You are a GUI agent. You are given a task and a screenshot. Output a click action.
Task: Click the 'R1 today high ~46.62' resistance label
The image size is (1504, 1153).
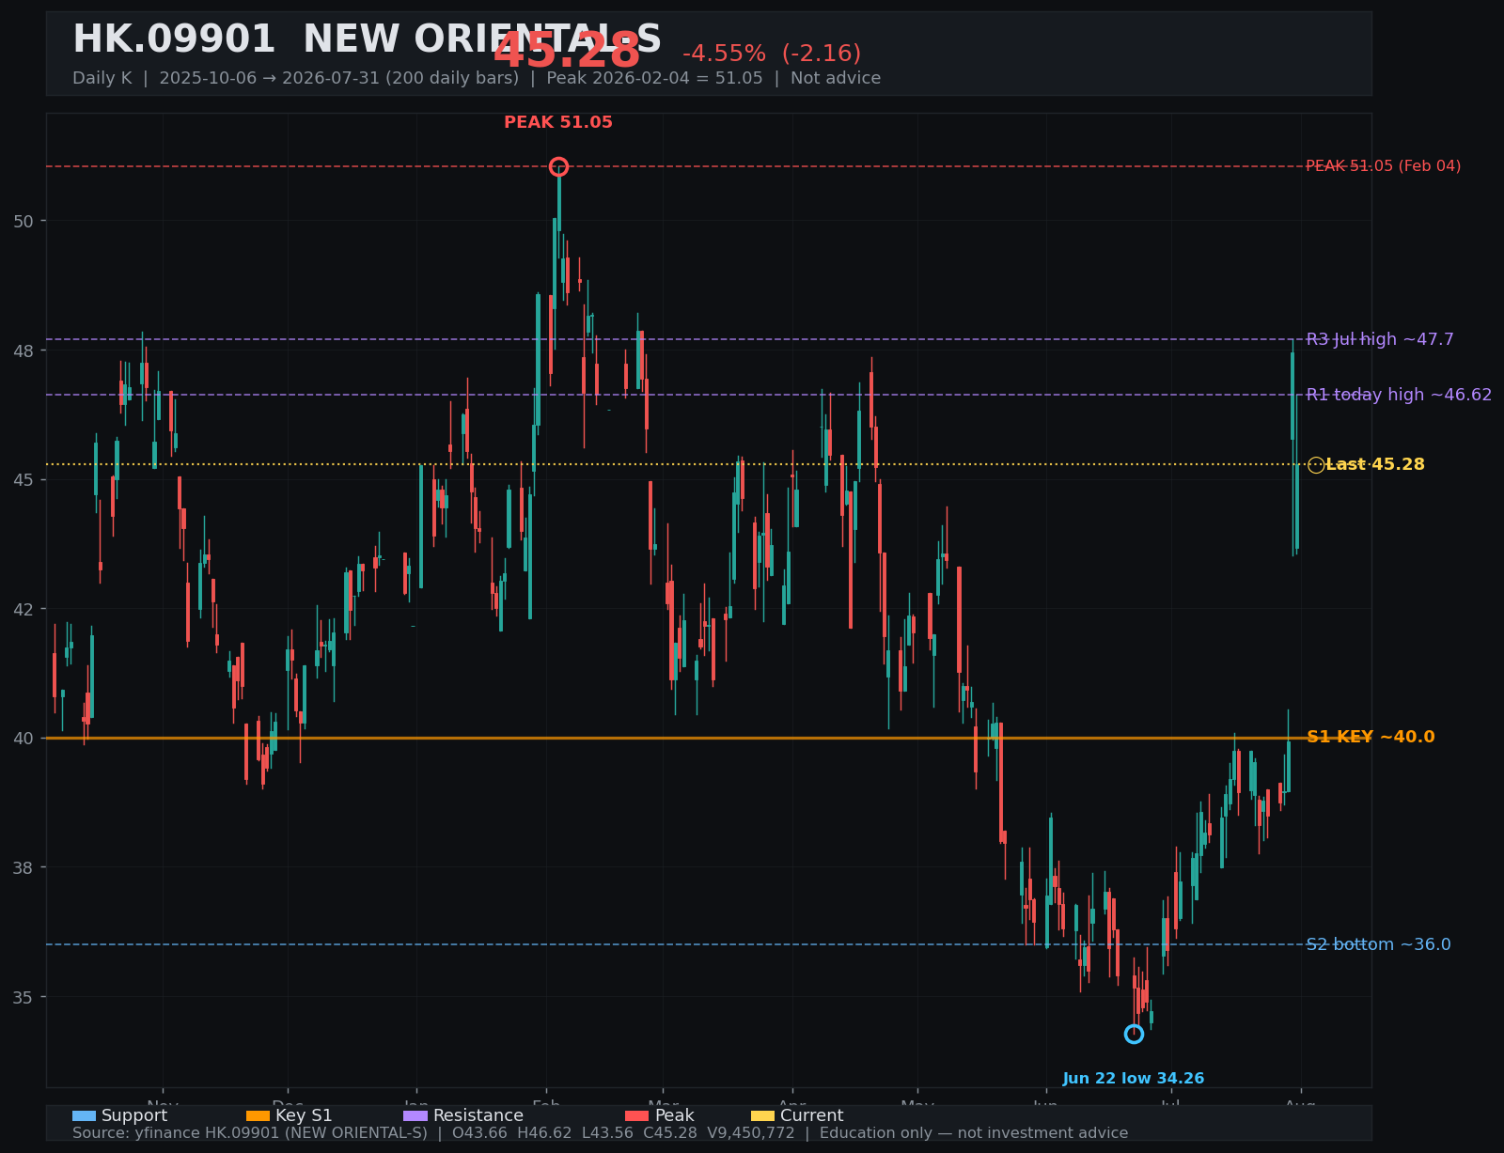pos(1399,395)
